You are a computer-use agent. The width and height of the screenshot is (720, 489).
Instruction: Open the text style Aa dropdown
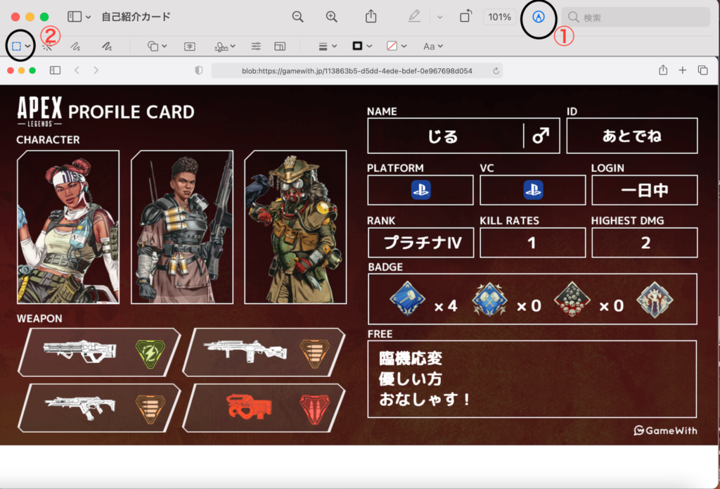pos(432,46)
